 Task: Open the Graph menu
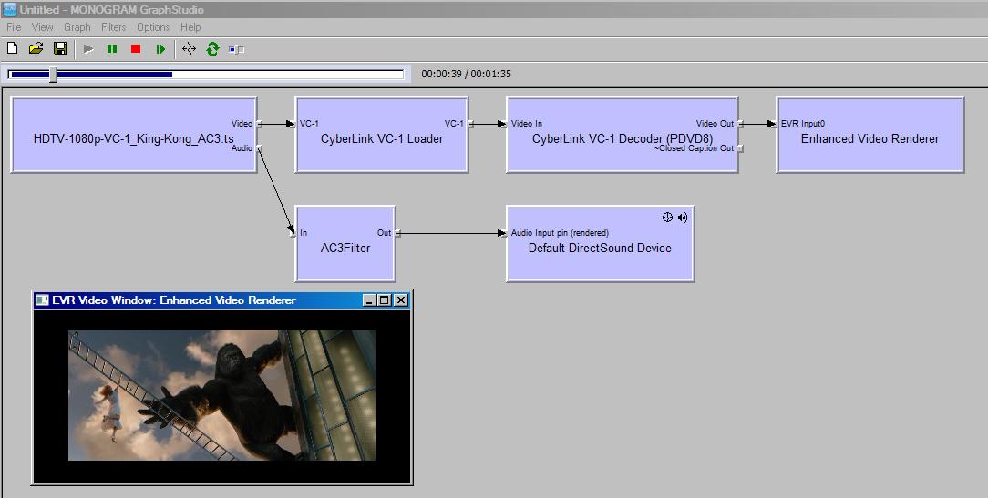pyautogui.click(x=77, y=27)
